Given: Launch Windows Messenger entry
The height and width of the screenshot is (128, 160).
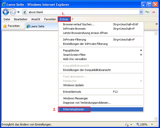Looking at the screenshot, I should click(101, 98).
